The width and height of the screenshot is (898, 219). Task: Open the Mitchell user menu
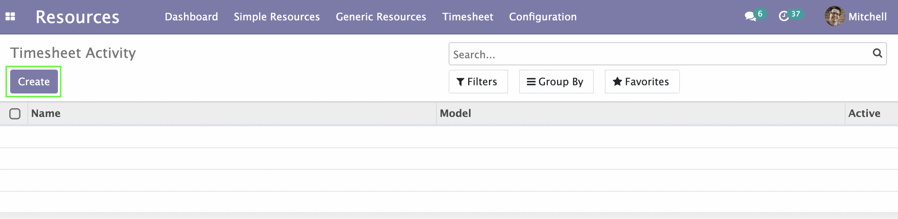(x=856, y=16)
